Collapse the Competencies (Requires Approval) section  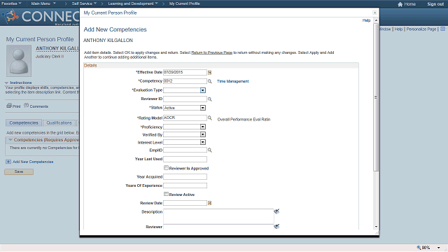coord(10,140)
